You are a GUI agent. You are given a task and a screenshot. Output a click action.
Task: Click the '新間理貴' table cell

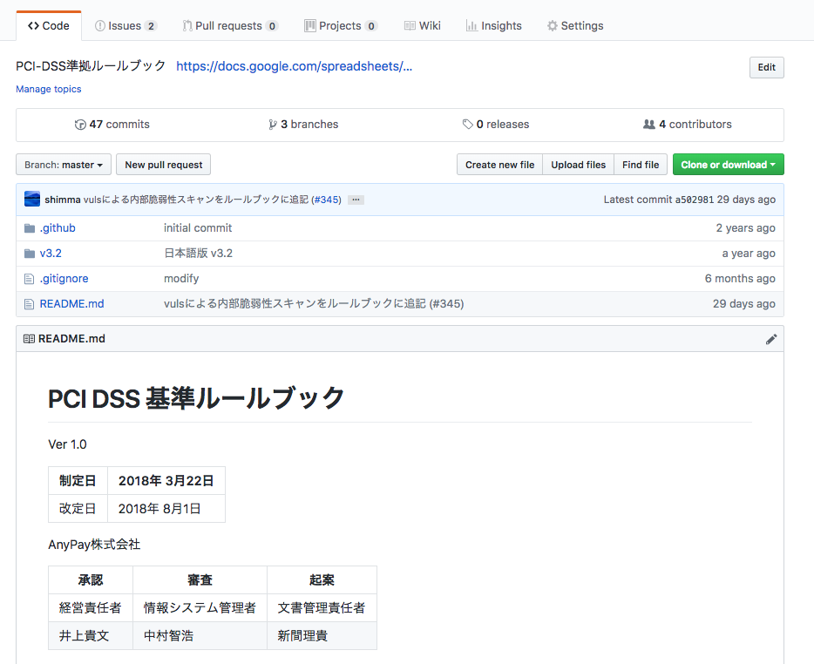pyautogui.click(x=322, y=636)
